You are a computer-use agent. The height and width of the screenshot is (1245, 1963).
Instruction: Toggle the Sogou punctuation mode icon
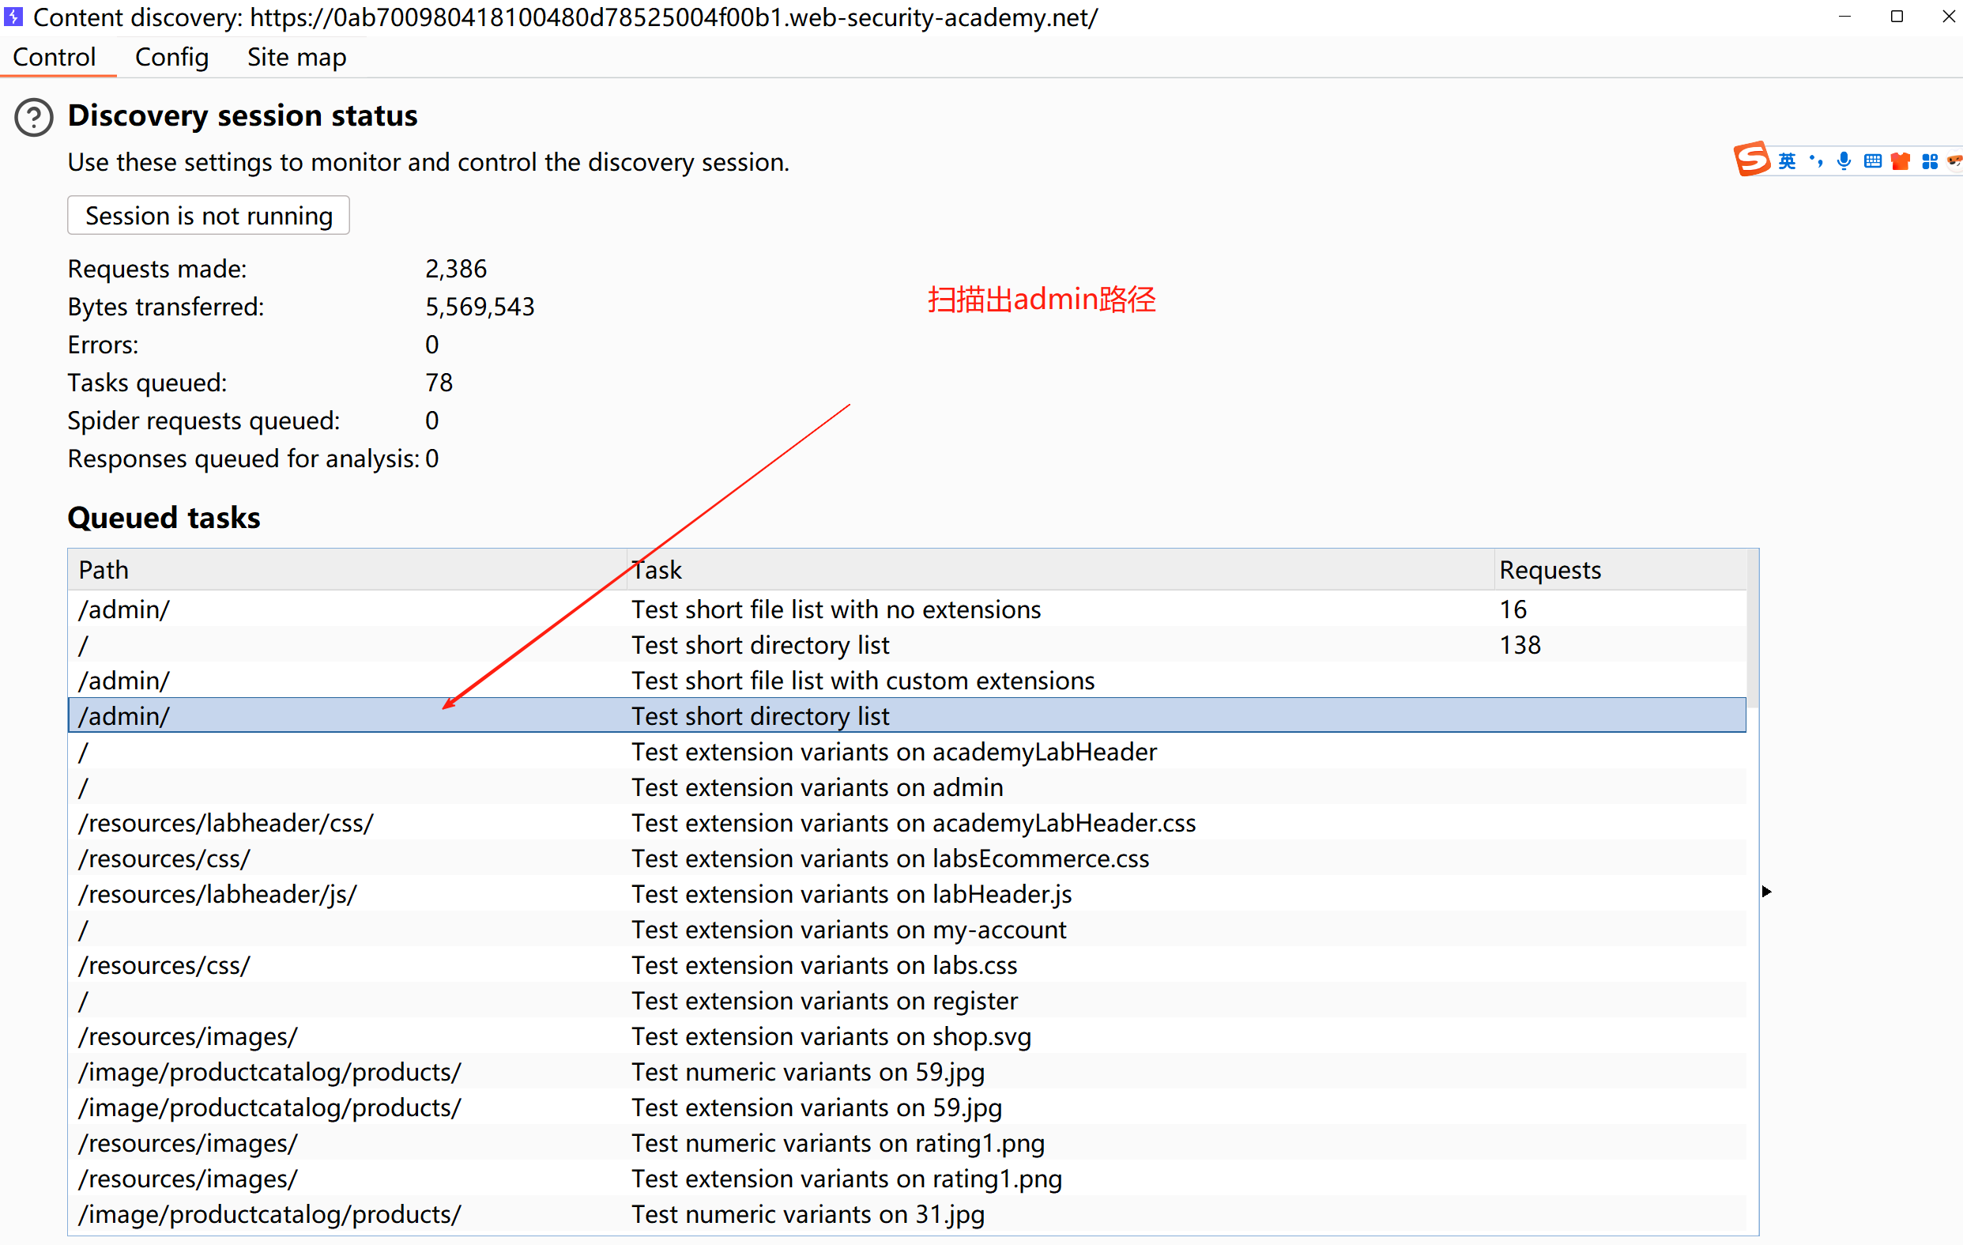pos(1815,161)
